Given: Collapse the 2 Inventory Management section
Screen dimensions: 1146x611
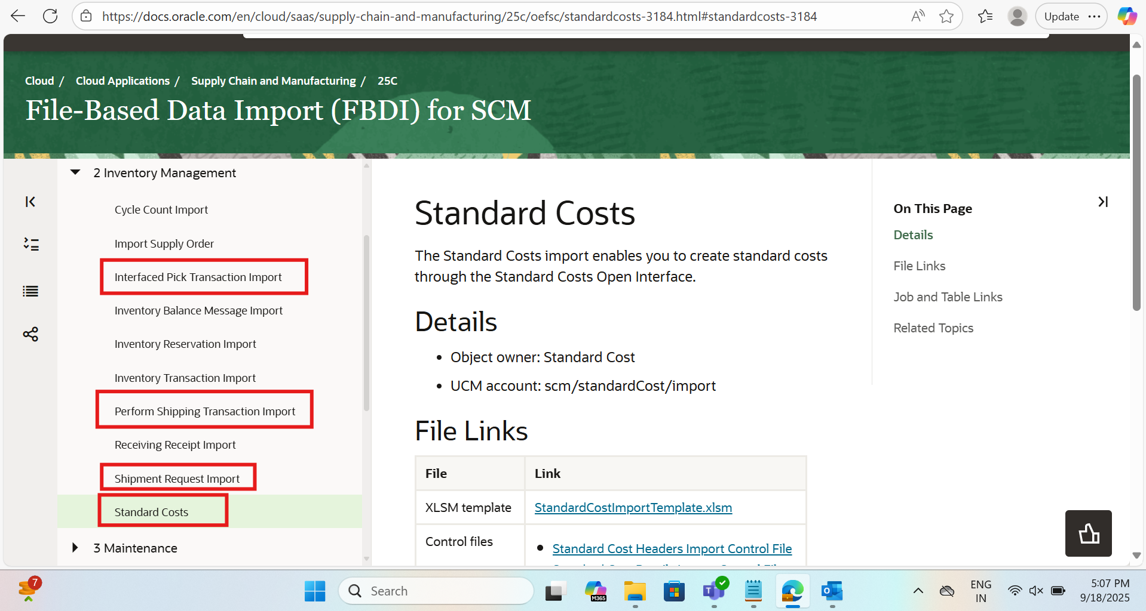Looking at the screenshot, I should click(75, 172).
